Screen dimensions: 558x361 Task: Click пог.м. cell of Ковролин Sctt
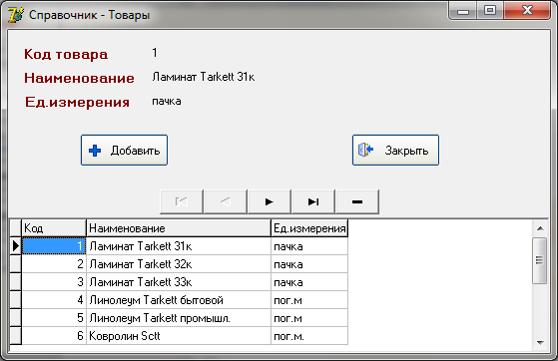click(x=309, y=336)
